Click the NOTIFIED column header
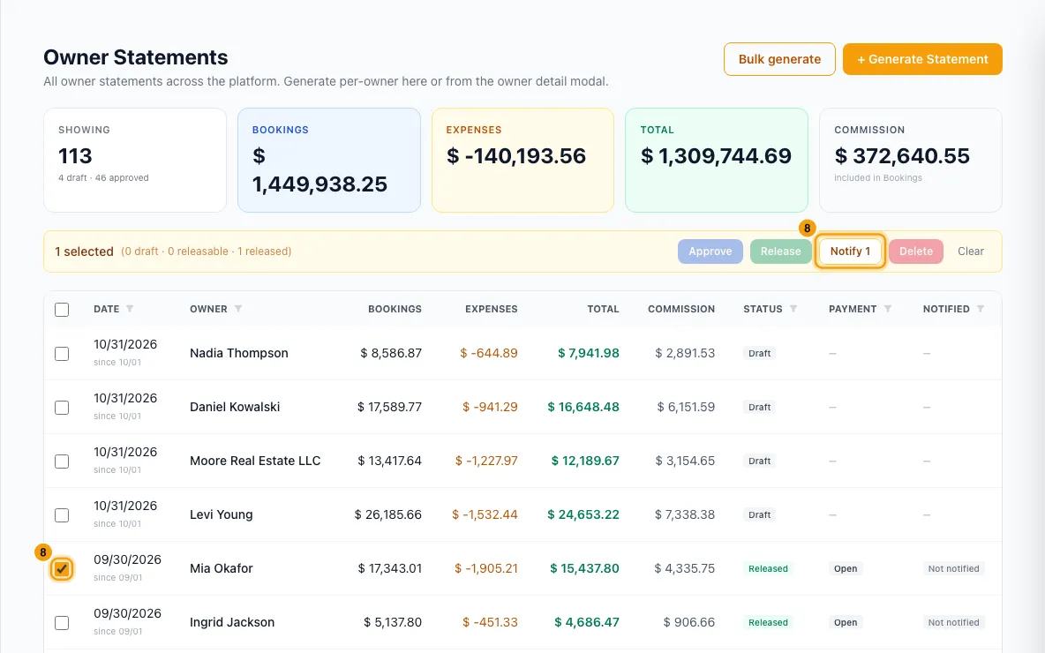 946,309
